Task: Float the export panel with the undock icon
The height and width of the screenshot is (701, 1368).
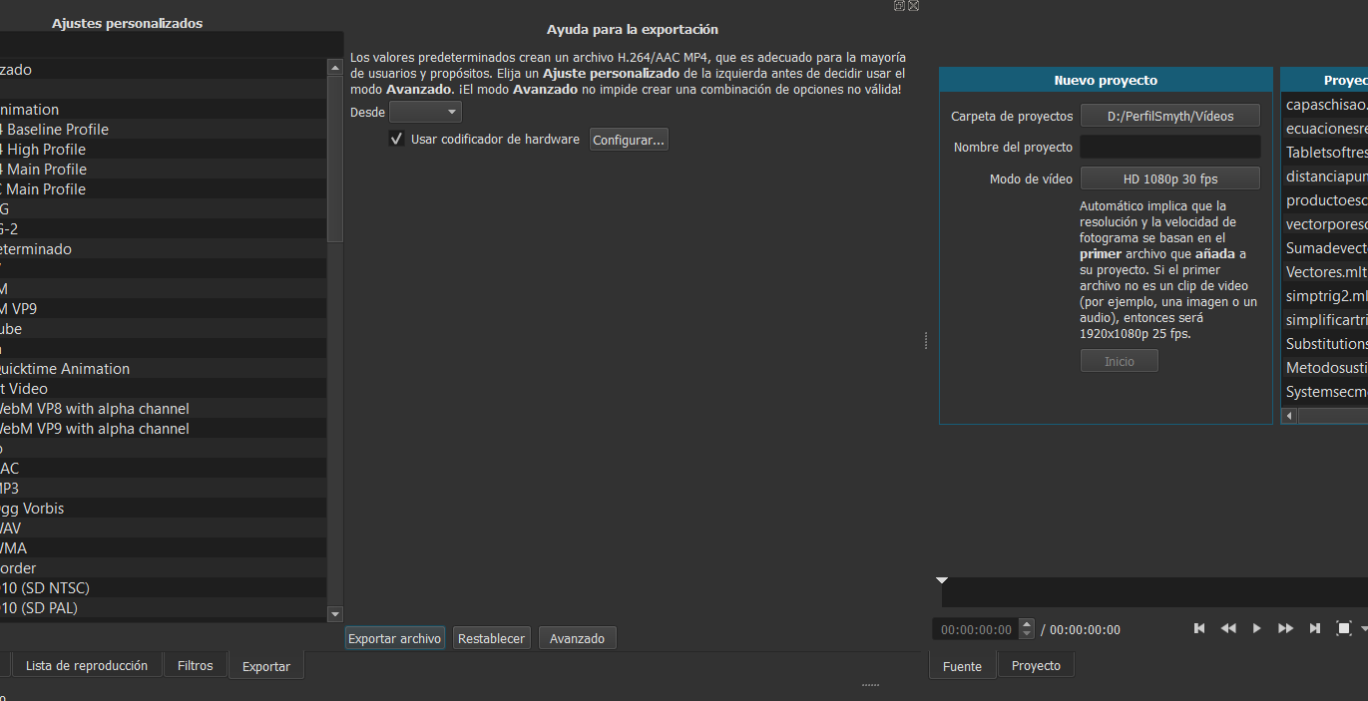Action: pyautogui.click(x=899, y=5)
